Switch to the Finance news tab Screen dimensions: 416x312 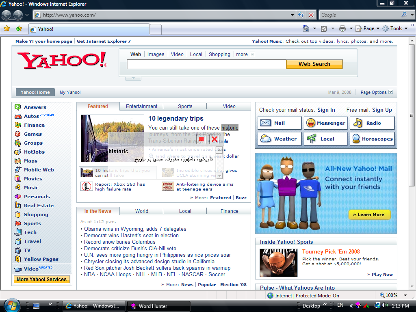pos(229,211)
